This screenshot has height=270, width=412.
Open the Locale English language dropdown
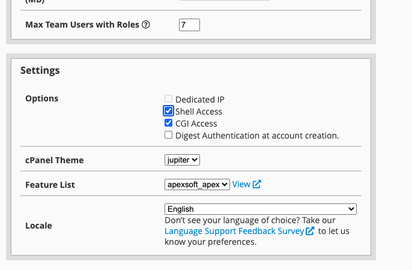260,209
